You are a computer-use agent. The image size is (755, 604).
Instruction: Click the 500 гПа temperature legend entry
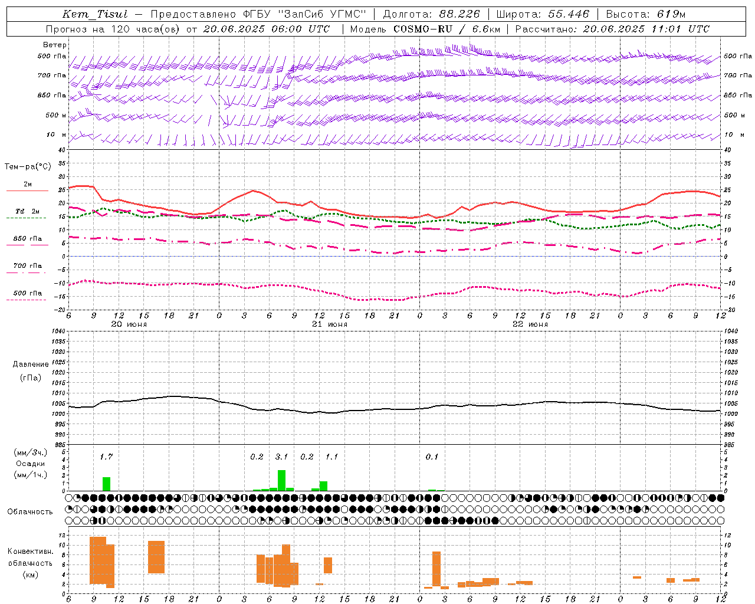coord(27,293)
